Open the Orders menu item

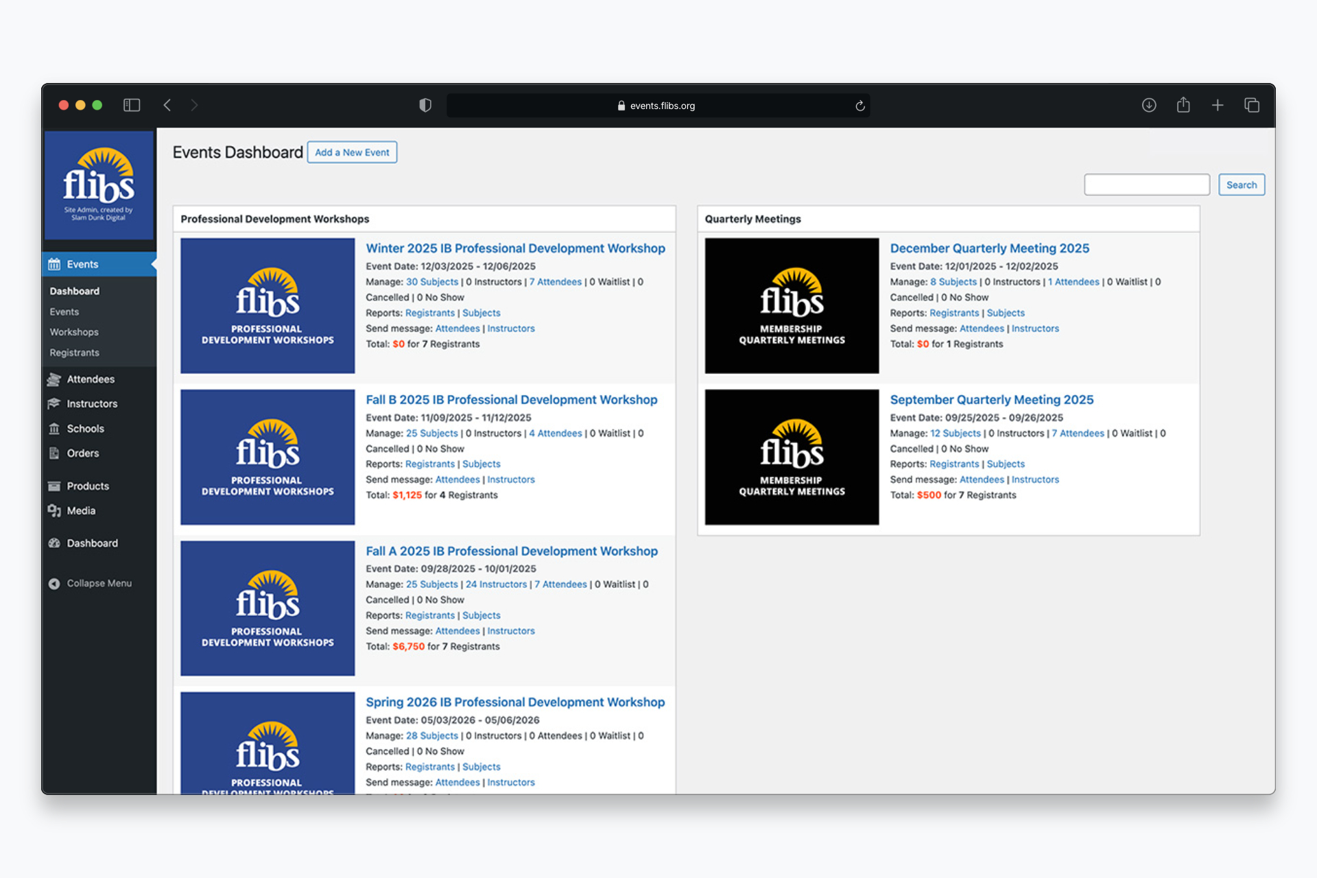[x=82, y=453]
